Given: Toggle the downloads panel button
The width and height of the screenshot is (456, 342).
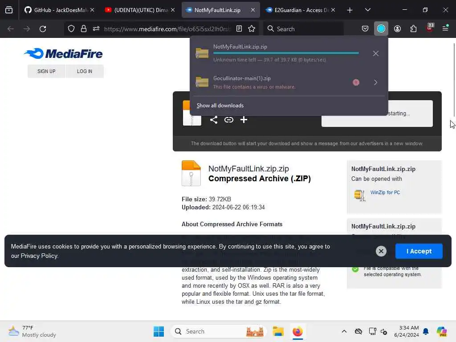Looking at the screenshot, I should (381, 29).
